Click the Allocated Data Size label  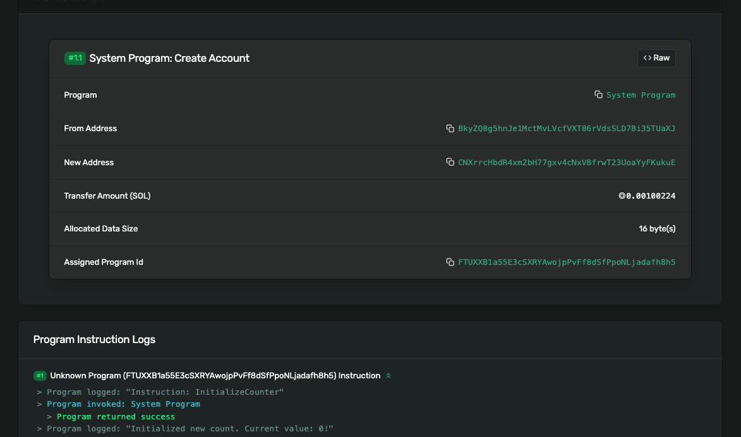click(100, 229)
